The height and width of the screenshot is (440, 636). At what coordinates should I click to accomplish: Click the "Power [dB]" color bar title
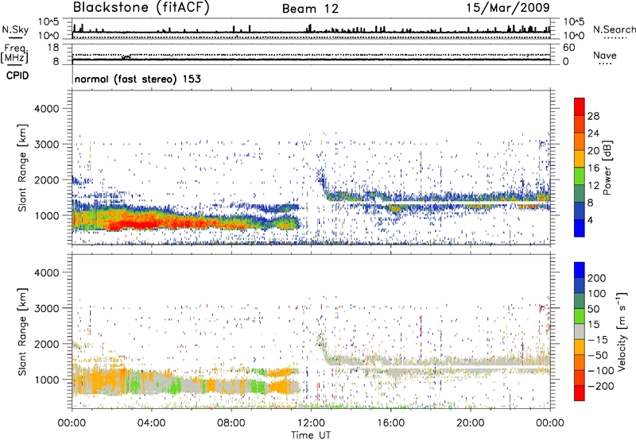[x=607, y=168]
